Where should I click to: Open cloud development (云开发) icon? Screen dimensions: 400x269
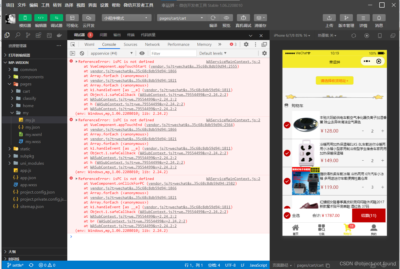pyautogui.click(x=89, y=18)
